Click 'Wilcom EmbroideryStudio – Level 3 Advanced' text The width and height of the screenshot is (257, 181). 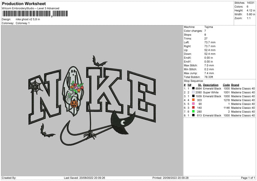pyautogui.click(x=30, y=9)
